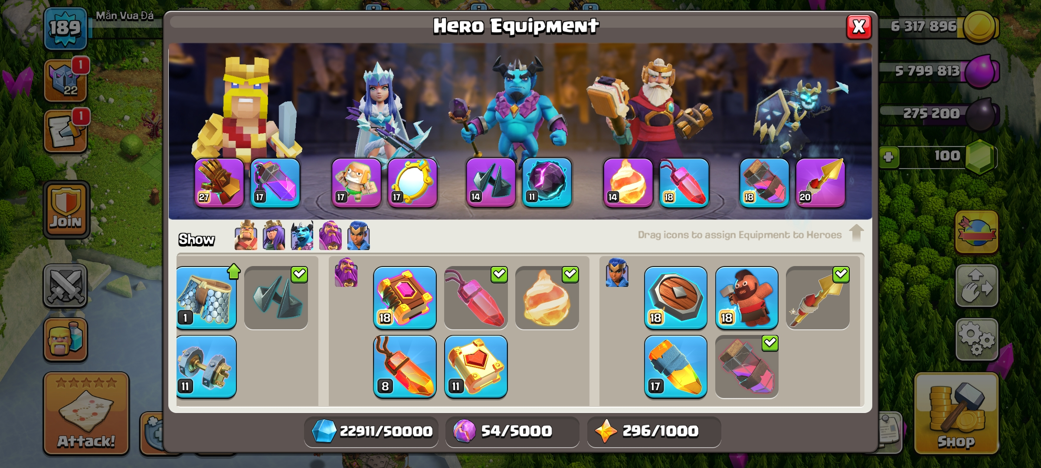The image size is (1041, 468).
Task: Select the level 11 Healing Tome equipment
Action: [476, 367]
